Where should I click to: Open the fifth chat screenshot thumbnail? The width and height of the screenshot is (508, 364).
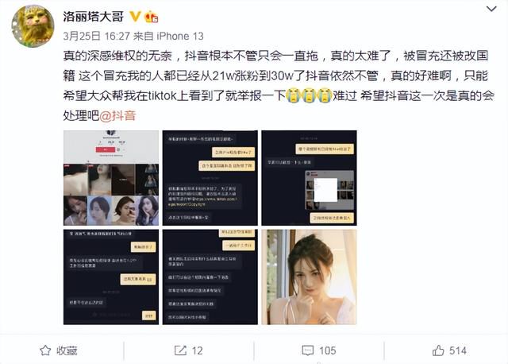pos(210,277)
